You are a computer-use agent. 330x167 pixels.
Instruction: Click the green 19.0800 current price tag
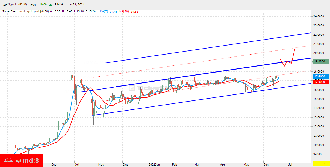[x=321, y=62]
